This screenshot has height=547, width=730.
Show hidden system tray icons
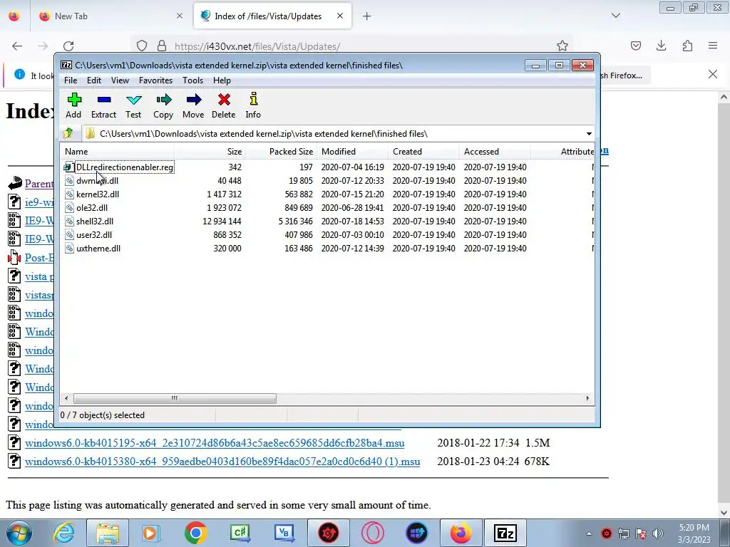[x=589, y=533]
